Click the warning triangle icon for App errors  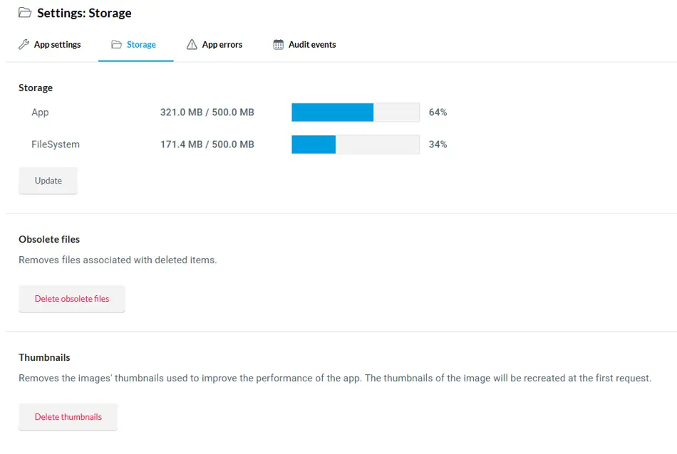(192, 44)
